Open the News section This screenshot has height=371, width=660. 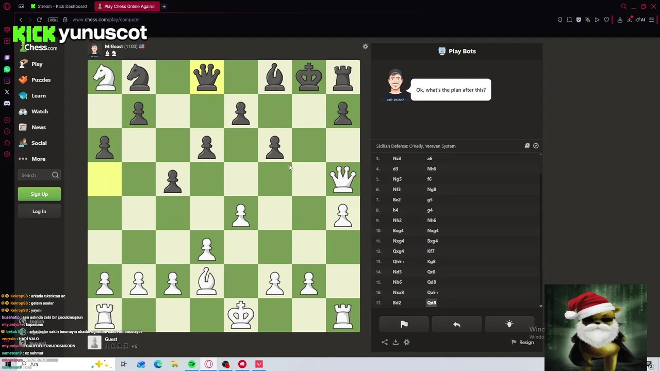pyautogui.click(x=32, y=127)
